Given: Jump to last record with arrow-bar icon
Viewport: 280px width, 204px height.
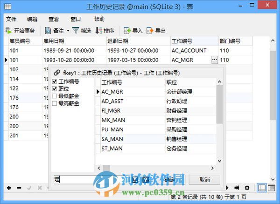Looking at the screenshot, I should pyautogui.click(x=237, y=188).
